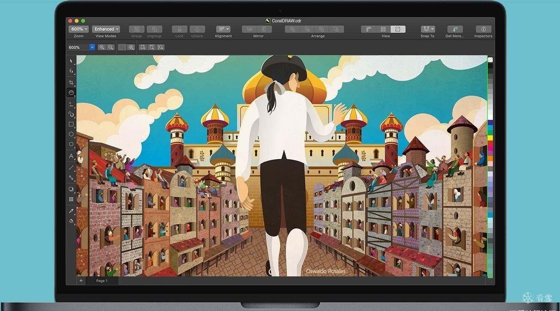
Task: Mirror the selection vertically
Action: [265, 29]
